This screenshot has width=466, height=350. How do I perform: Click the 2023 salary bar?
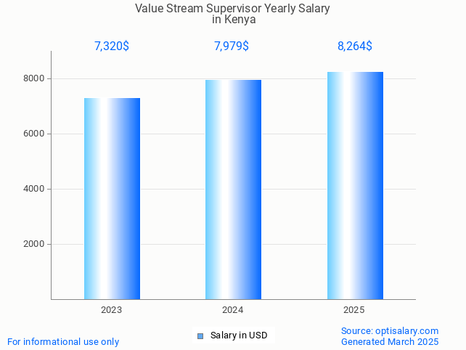coord(112,198)
